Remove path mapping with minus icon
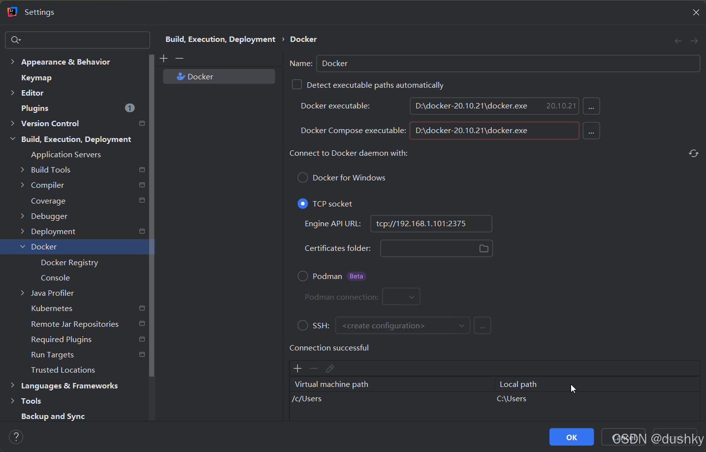 [314, 368]
